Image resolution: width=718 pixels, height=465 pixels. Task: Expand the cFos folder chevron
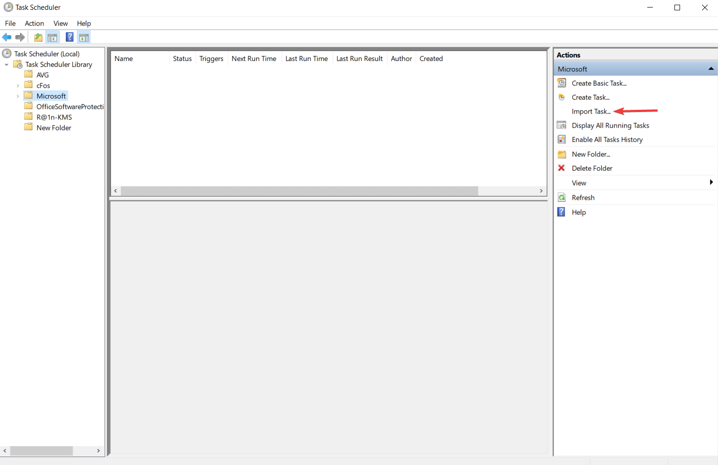click(17, 85)
